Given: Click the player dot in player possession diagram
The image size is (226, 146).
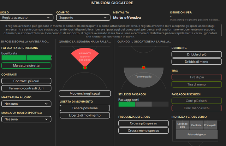Looking at the screenshot, I should (144, 68).
